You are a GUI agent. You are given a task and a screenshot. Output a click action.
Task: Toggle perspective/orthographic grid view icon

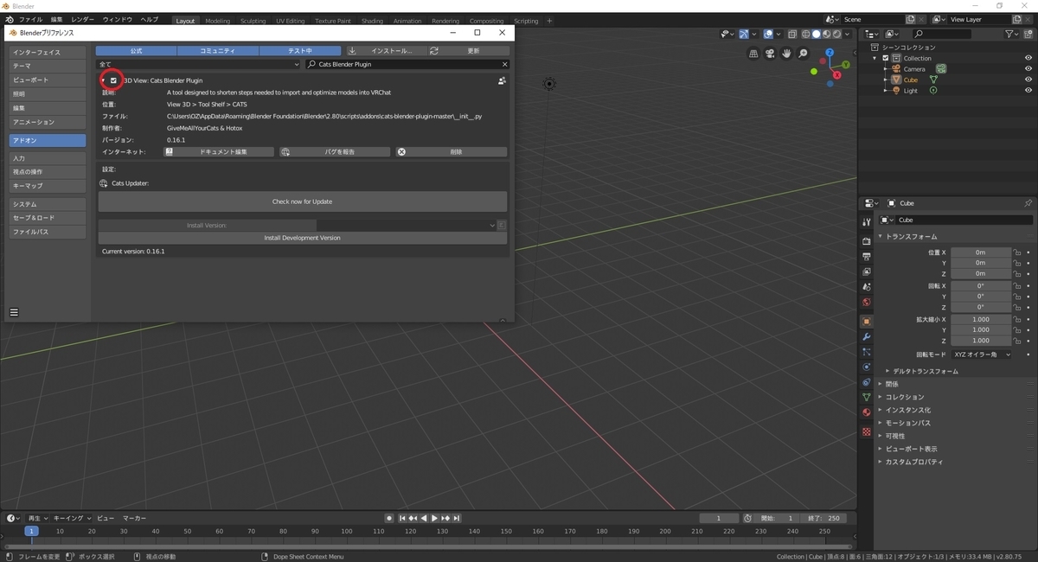(x=753, y=54)
